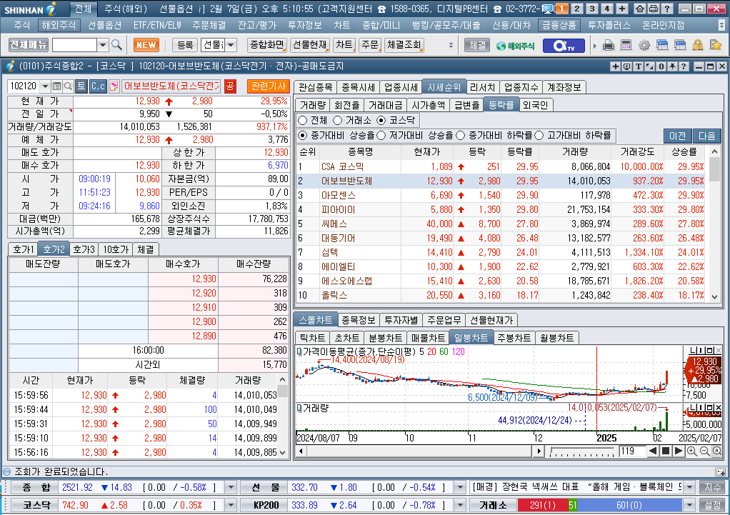Click the title bar printer icon
This screenshot has height=515, width=730.
pos(653,9)
